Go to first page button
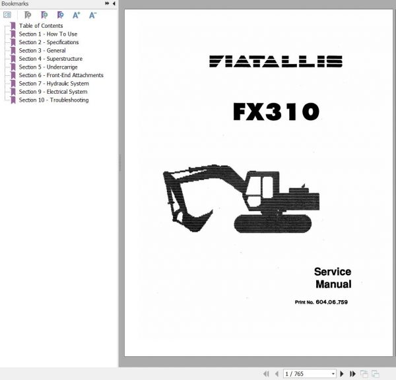The height and width of the screenshot is (380, 396). 266,373
